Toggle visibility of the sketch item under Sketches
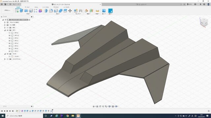 click(10, 56)
